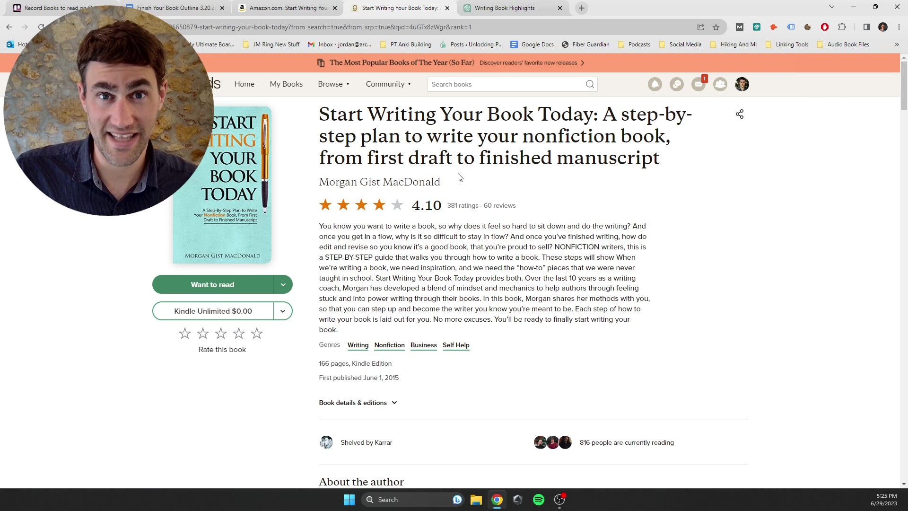Open Business genre link

[423, 345]
